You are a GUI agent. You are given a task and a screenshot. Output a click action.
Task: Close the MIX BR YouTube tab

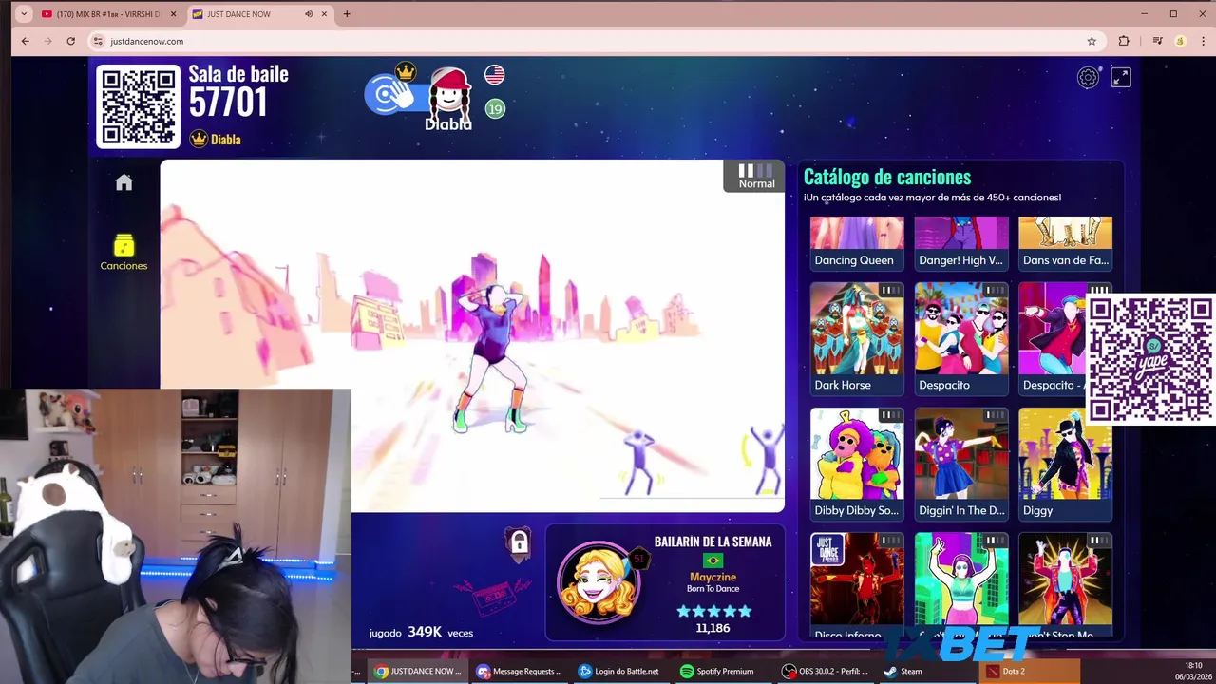(x=173, y=14)
